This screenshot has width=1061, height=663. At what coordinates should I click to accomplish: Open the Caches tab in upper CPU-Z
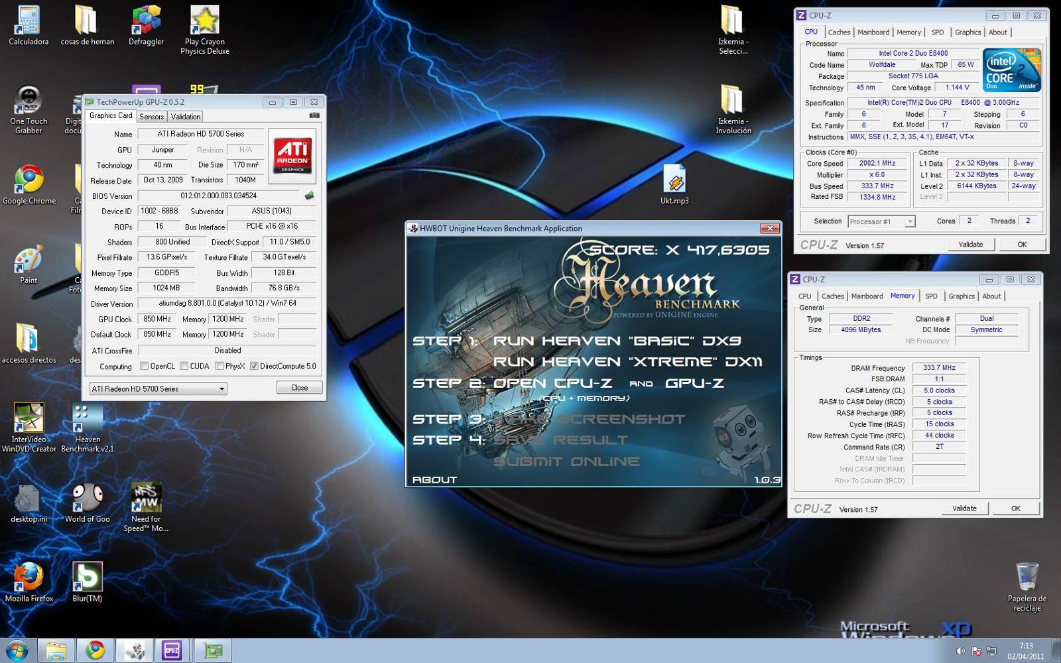(x=839, y=32)
